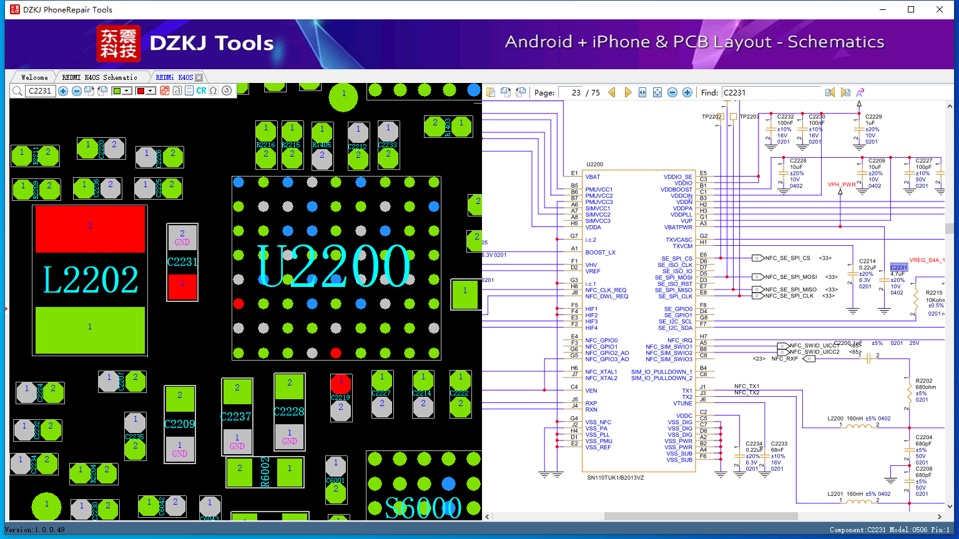This screenshot has width=959, height=539.
Task: Click the VPH_PWR net label in schematic
Action: tap(842, 185)
